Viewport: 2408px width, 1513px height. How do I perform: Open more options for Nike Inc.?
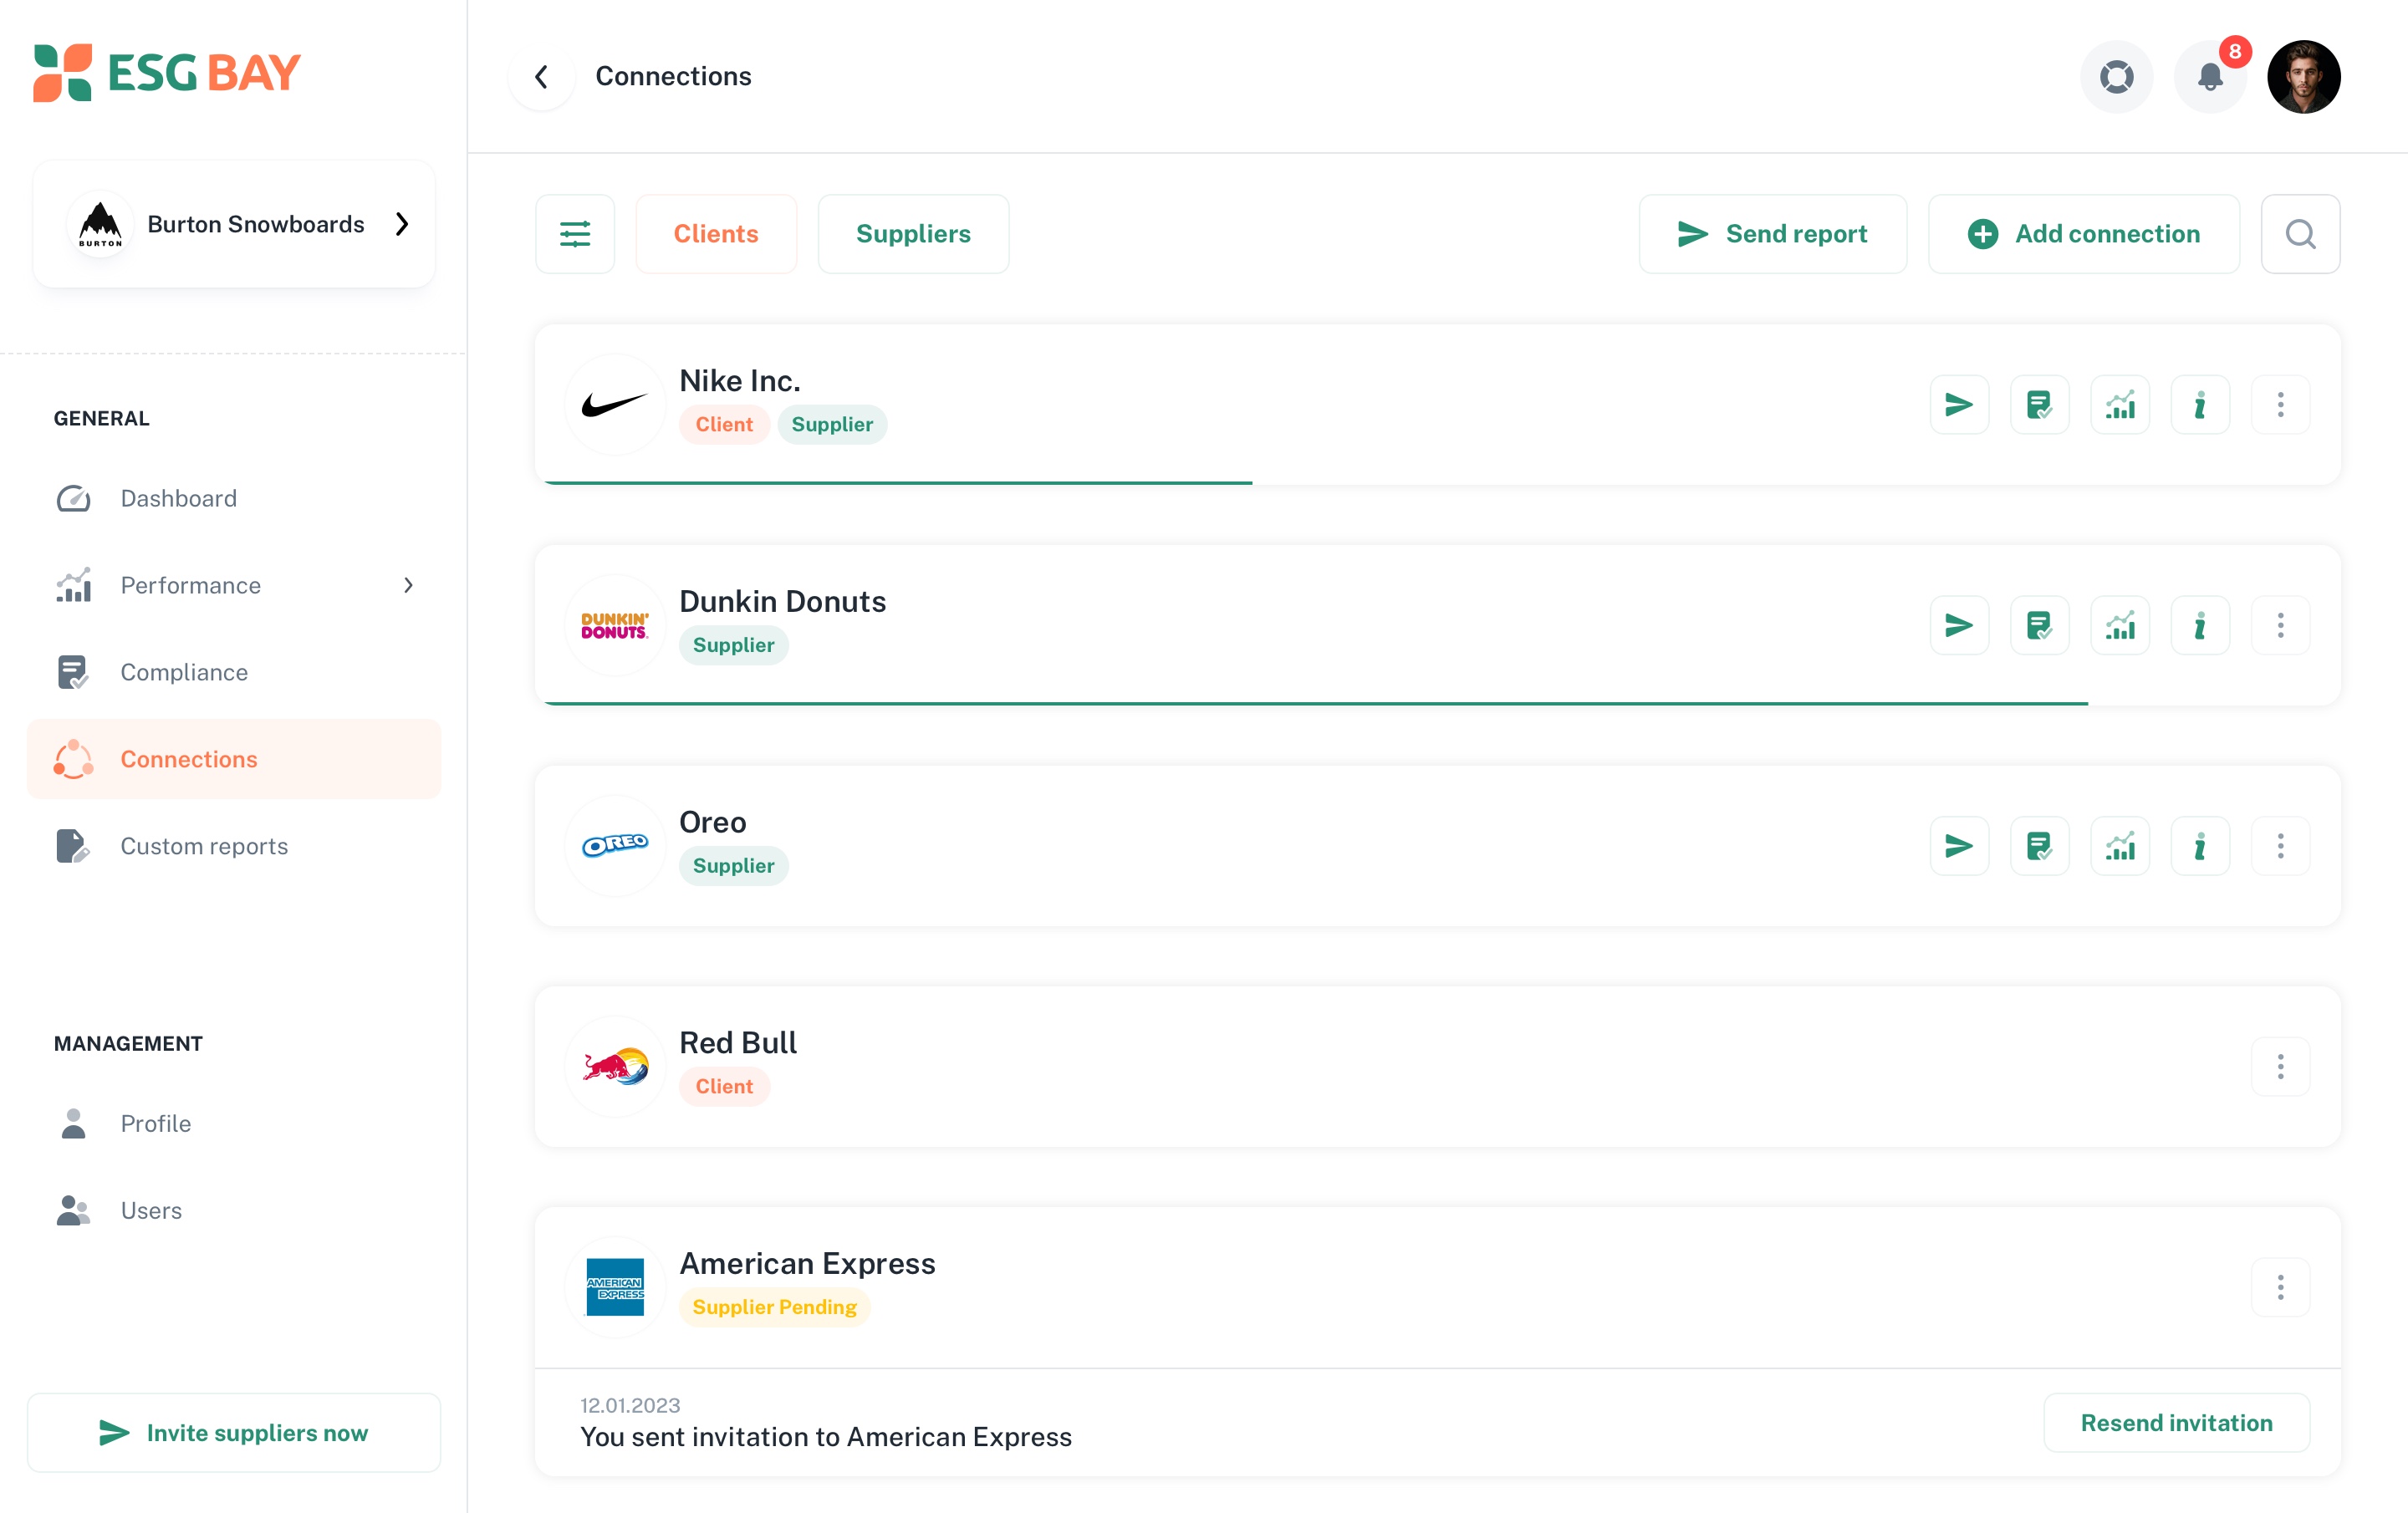[x=2280, y=405]
